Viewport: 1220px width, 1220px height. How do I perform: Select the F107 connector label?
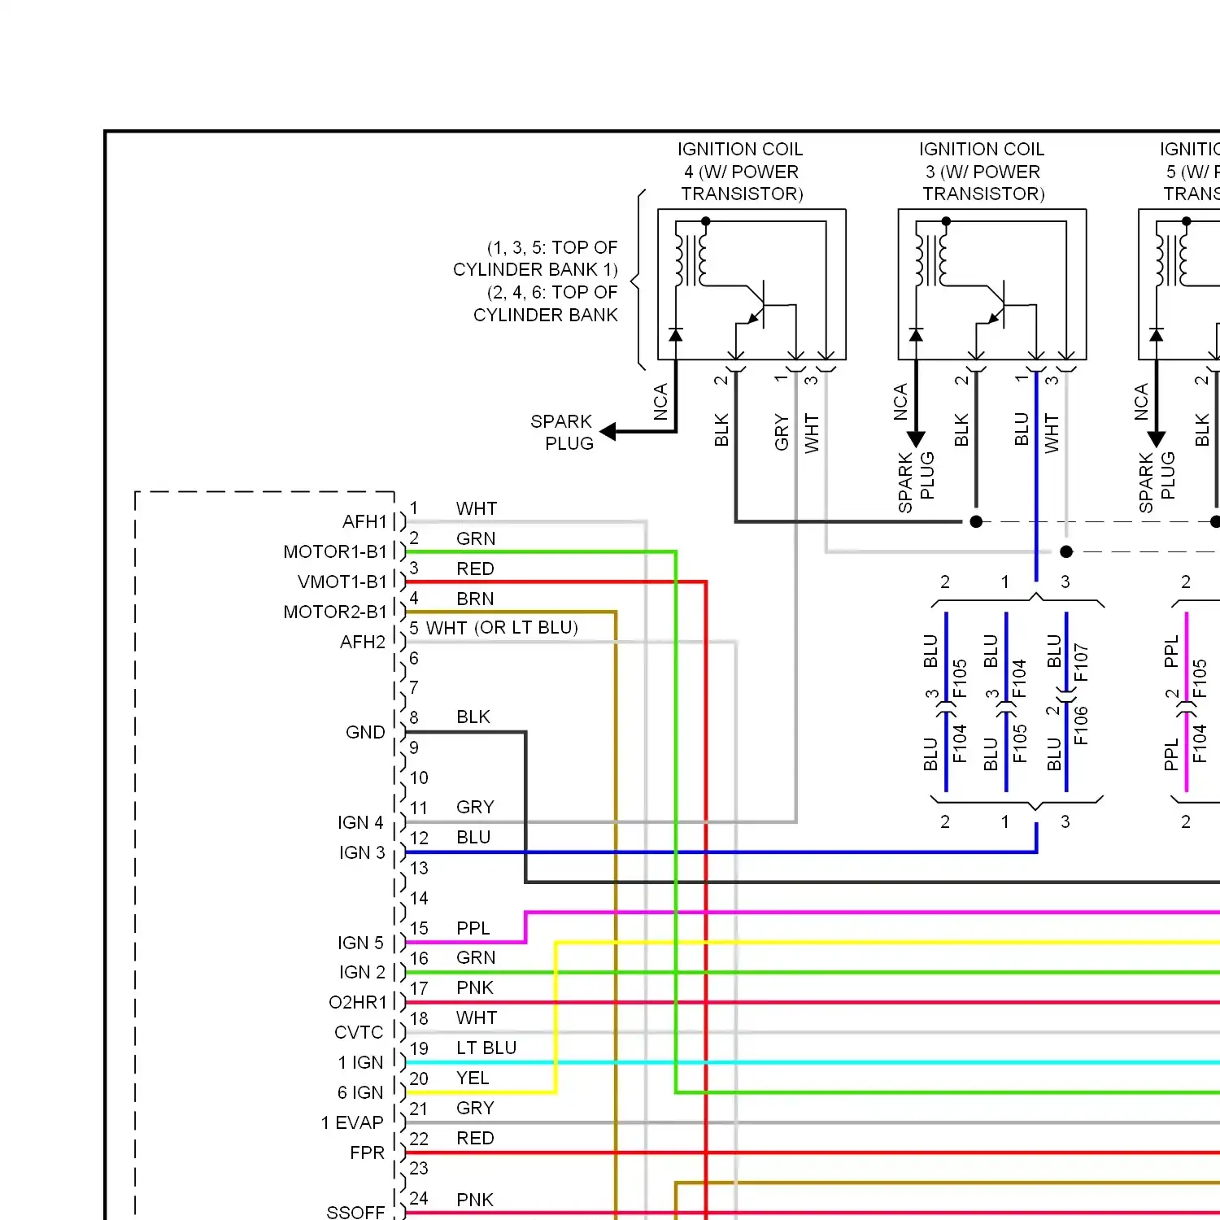point(1081,663)
